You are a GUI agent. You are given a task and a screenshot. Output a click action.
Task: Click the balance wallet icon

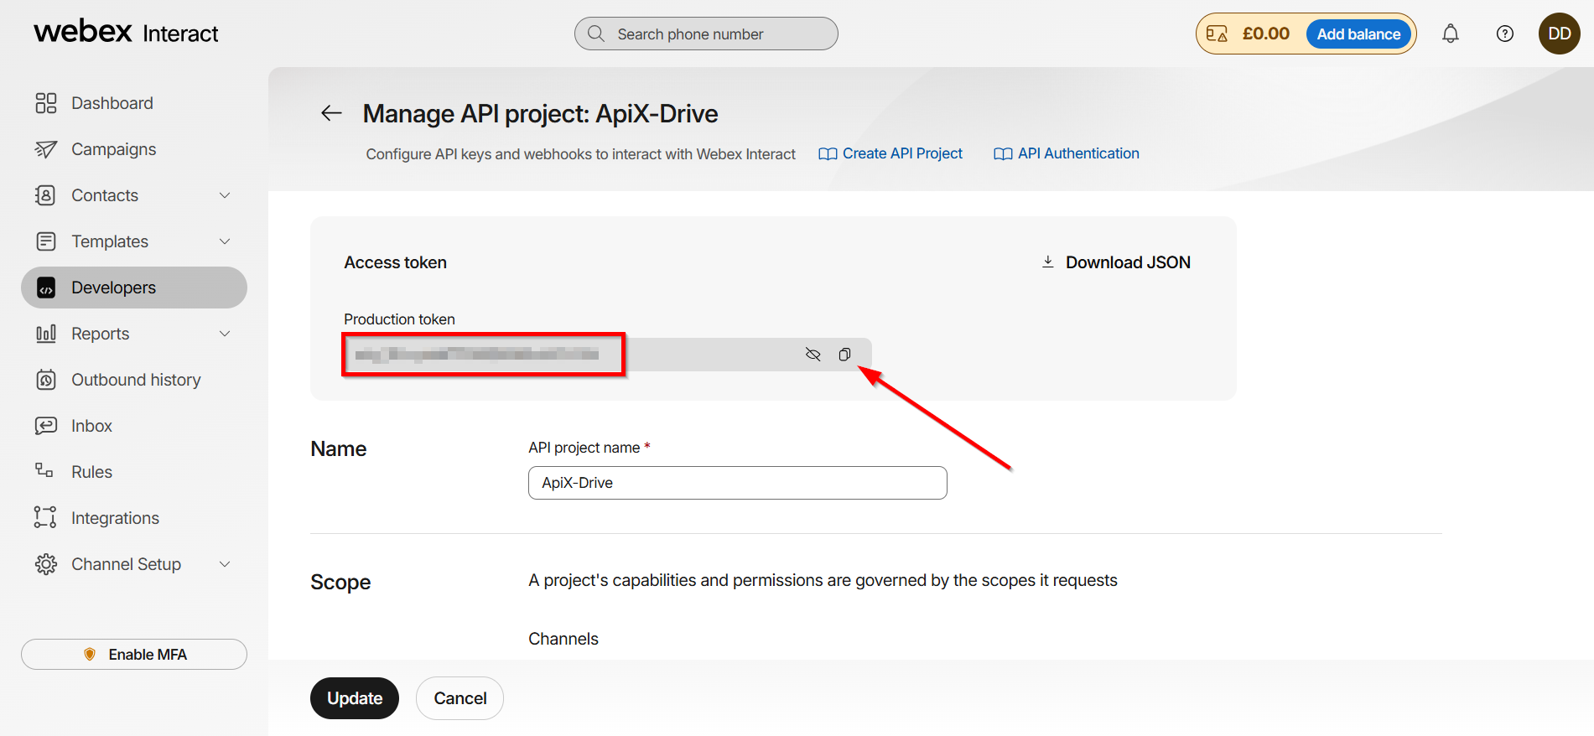(1217, 34)
